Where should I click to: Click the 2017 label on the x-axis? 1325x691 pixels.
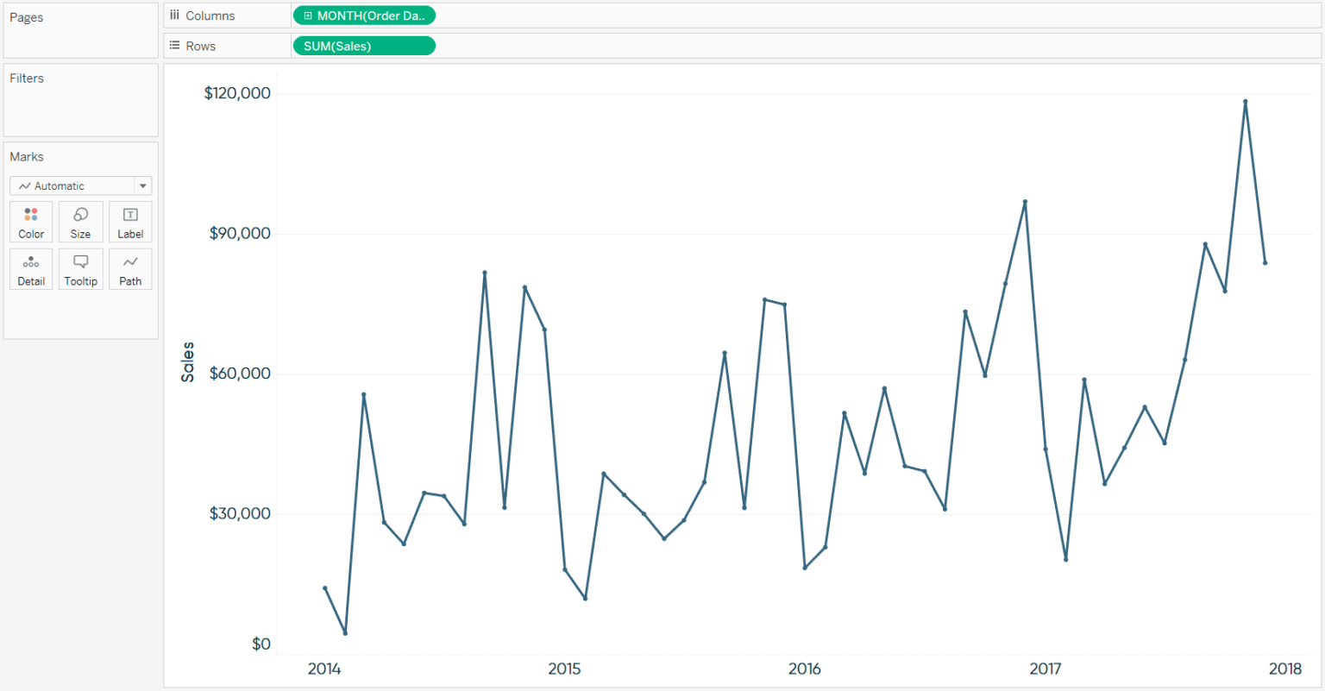(1046, 669)
